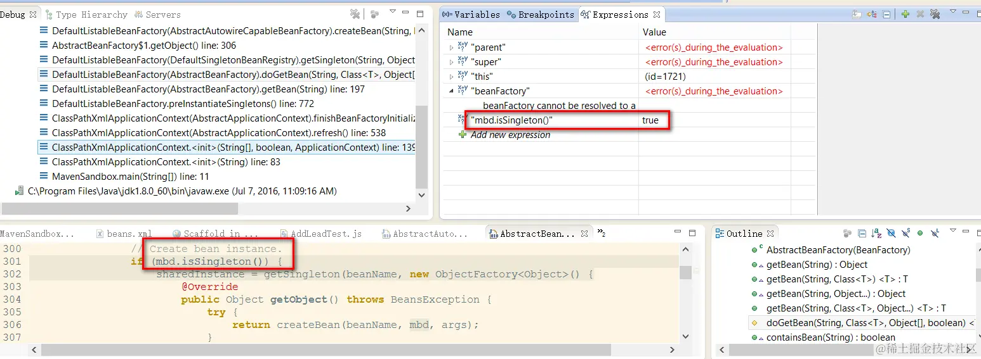
Task: Click the focus-on-active-task icon in Debug view
Action: click(x=374, y=14)
